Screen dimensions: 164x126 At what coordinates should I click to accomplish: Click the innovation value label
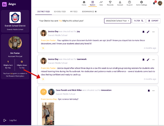(106, 90)
